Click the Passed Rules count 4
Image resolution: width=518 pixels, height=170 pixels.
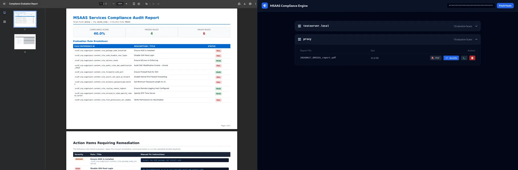pos(152,34)
